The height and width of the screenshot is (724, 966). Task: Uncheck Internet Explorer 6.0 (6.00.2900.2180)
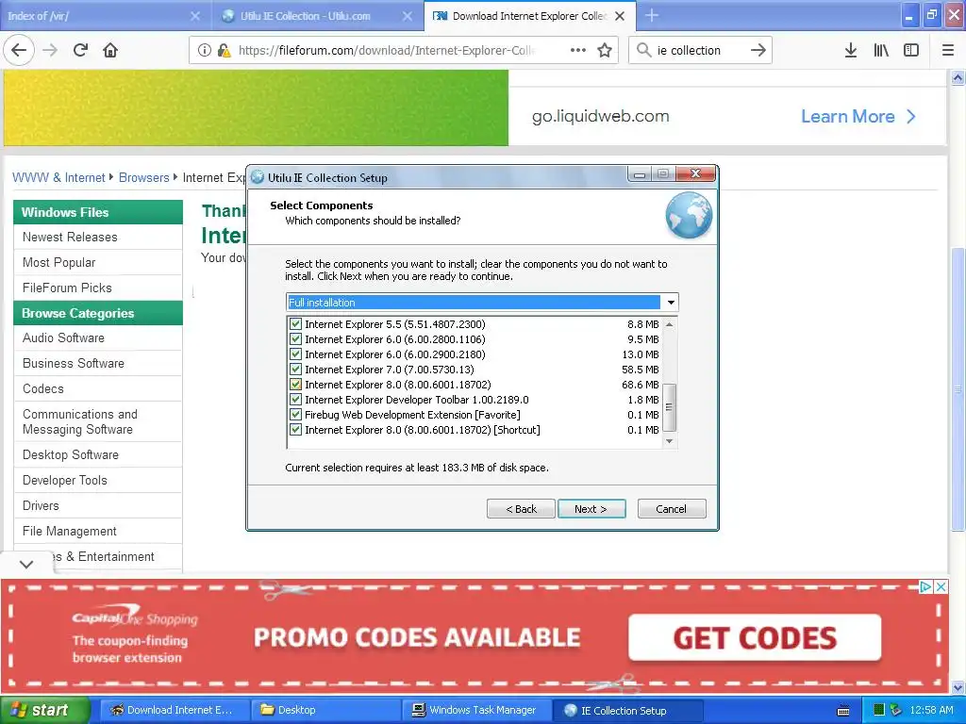(295, 354)
